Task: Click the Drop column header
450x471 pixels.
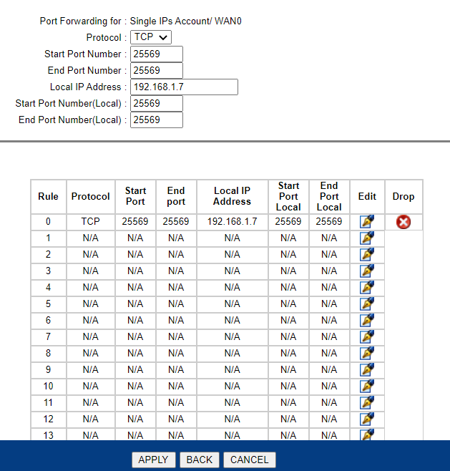Action: pyautogui.click(x=403, y=196)
